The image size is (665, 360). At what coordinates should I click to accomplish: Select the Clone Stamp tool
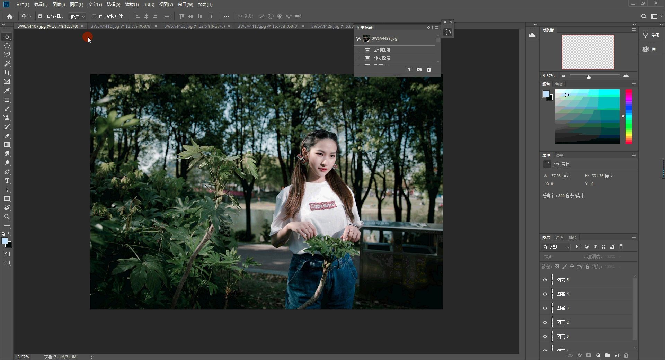[7, 118]
